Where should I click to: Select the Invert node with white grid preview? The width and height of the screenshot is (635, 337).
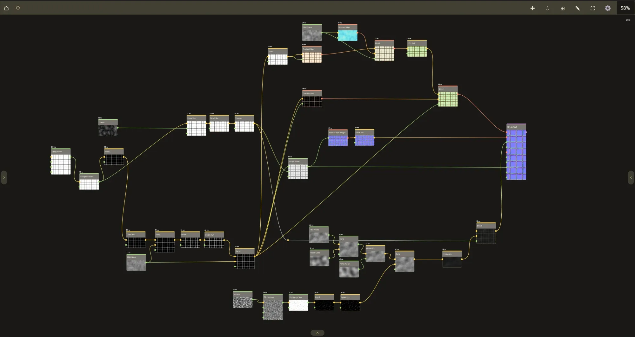(278, 56)
